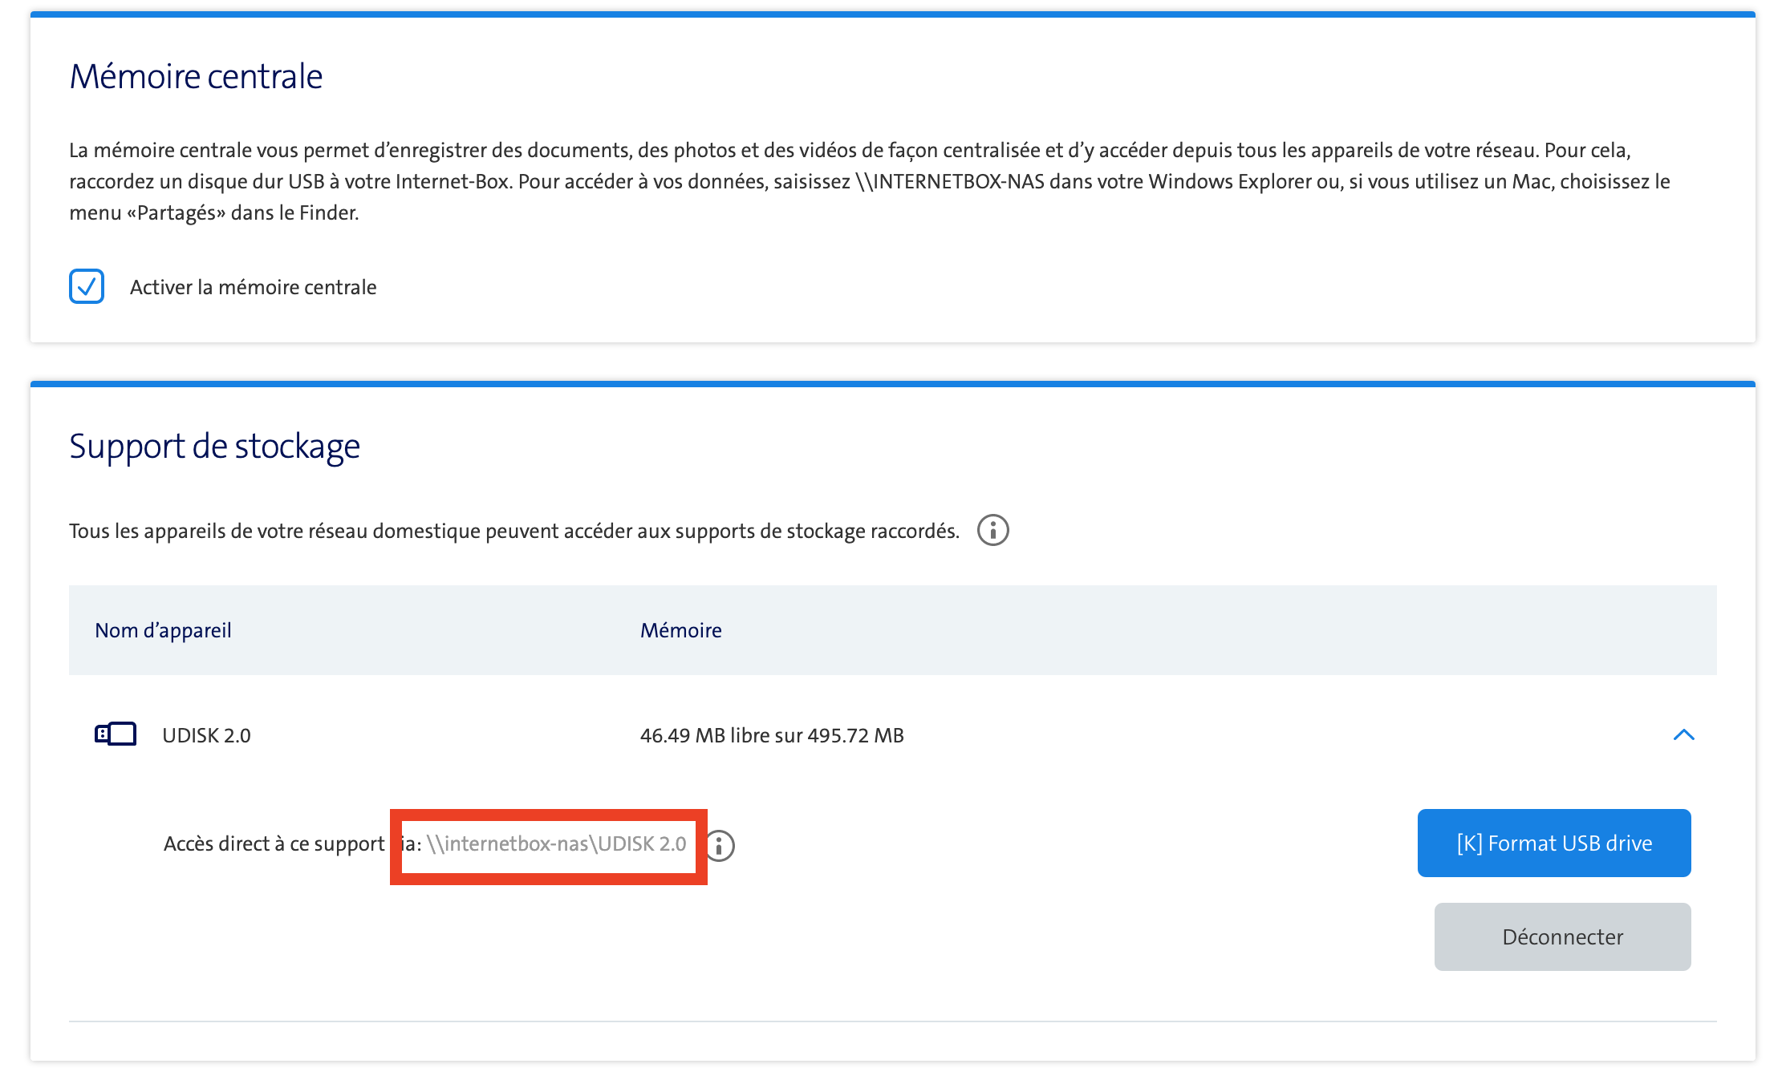Click '[K] Format USB drive'
Image resolution: width=1786 pixels, height=1084 pixels.
pyautogui.click(x=1553, y=843)
